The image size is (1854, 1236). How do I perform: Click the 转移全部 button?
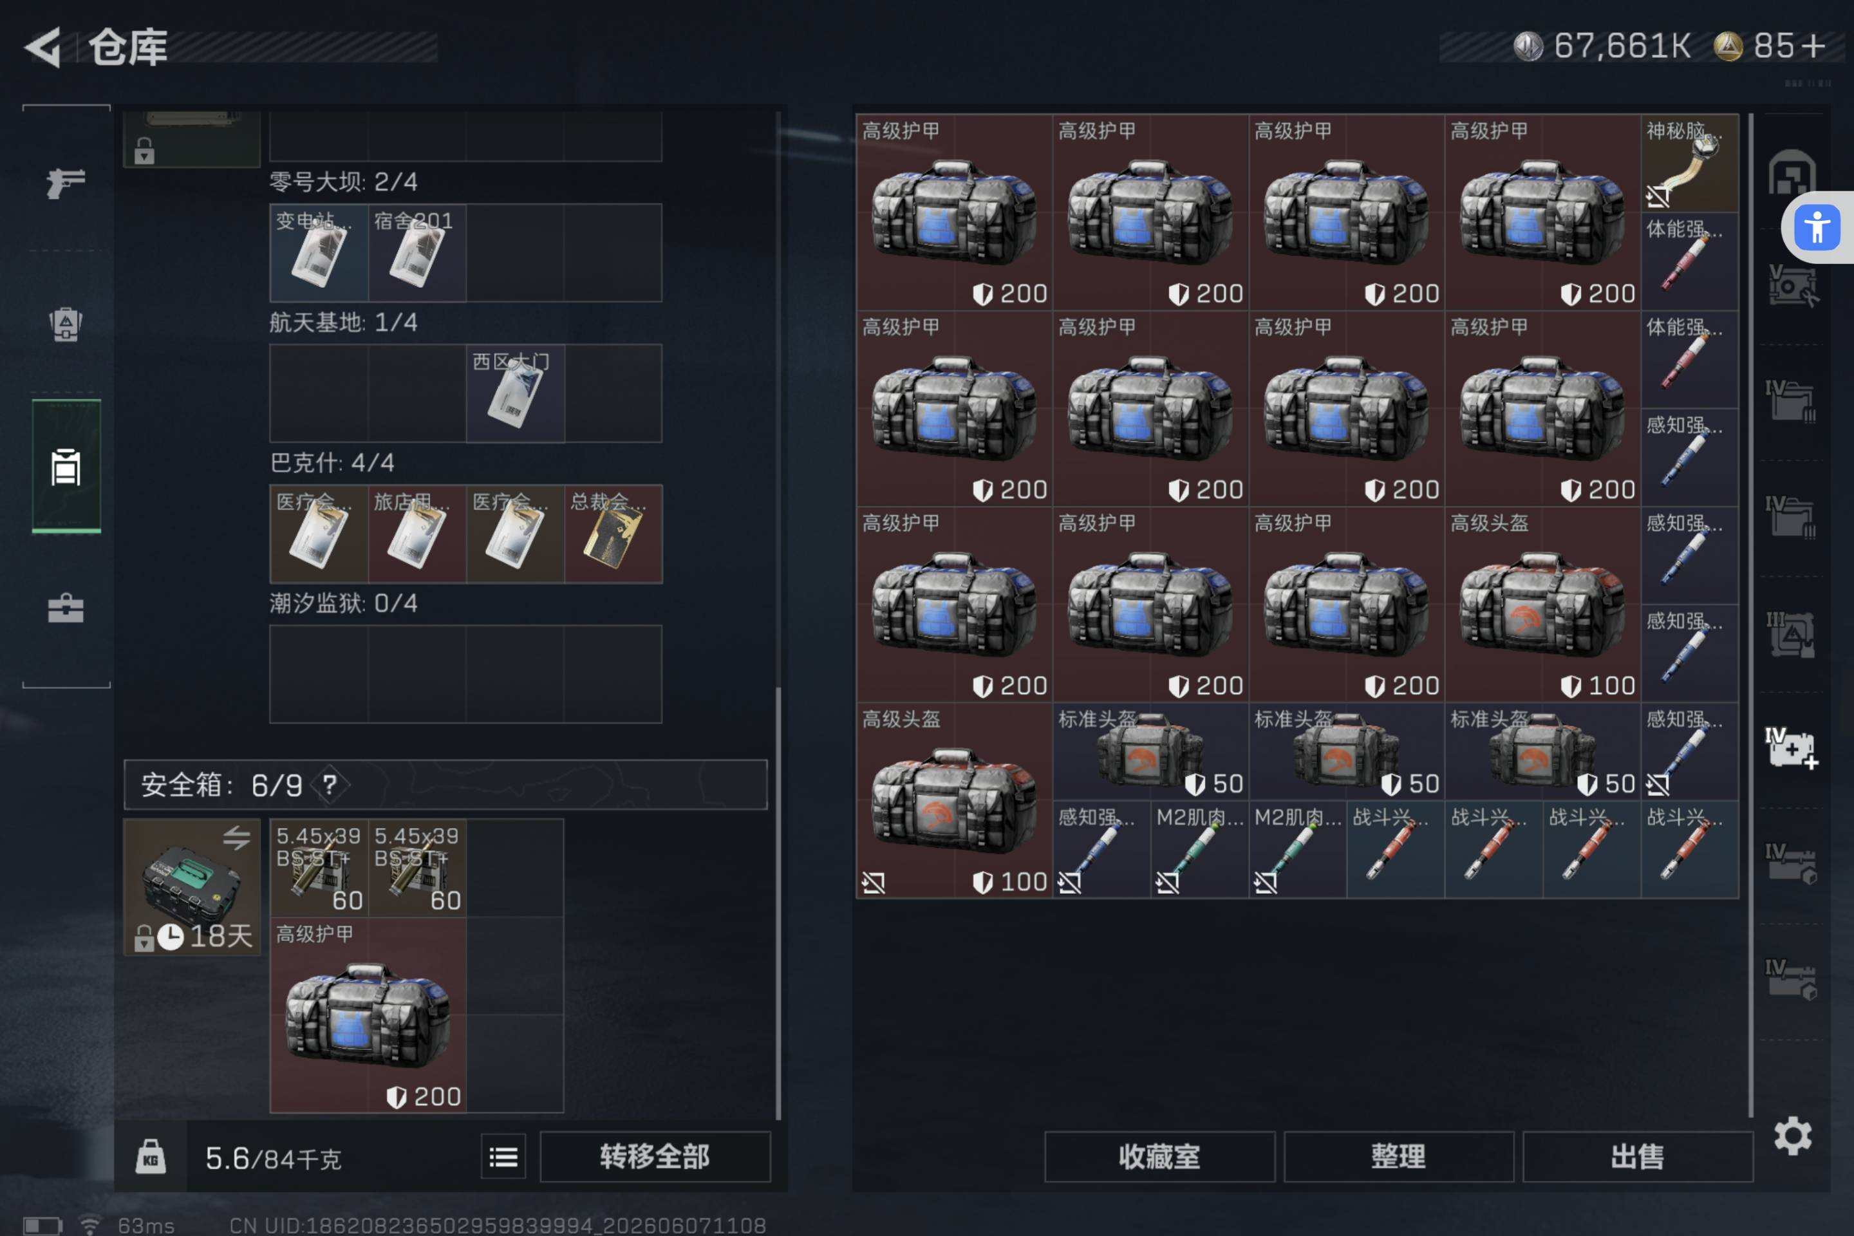[654, 1157]
